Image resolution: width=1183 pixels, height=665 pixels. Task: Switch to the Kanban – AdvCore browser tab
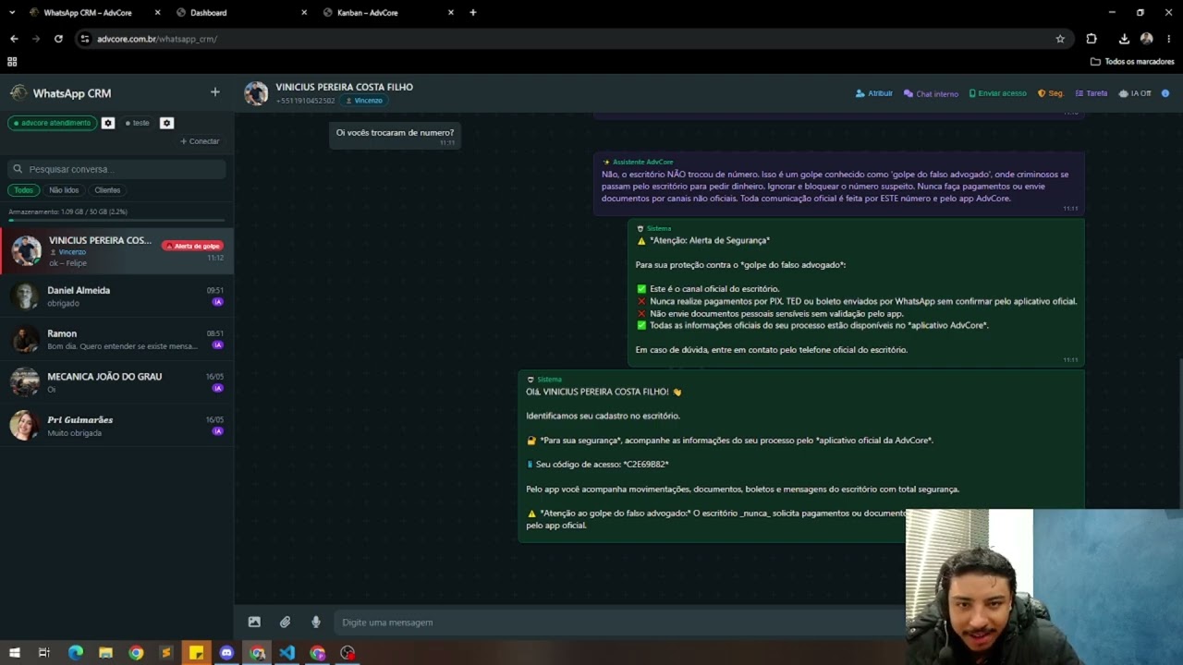pyautogui.click(x=388, y=13)
